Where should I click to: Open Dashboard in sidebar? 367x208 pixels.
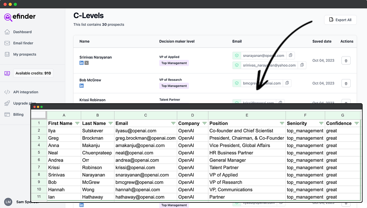click(x=22, y=32)
